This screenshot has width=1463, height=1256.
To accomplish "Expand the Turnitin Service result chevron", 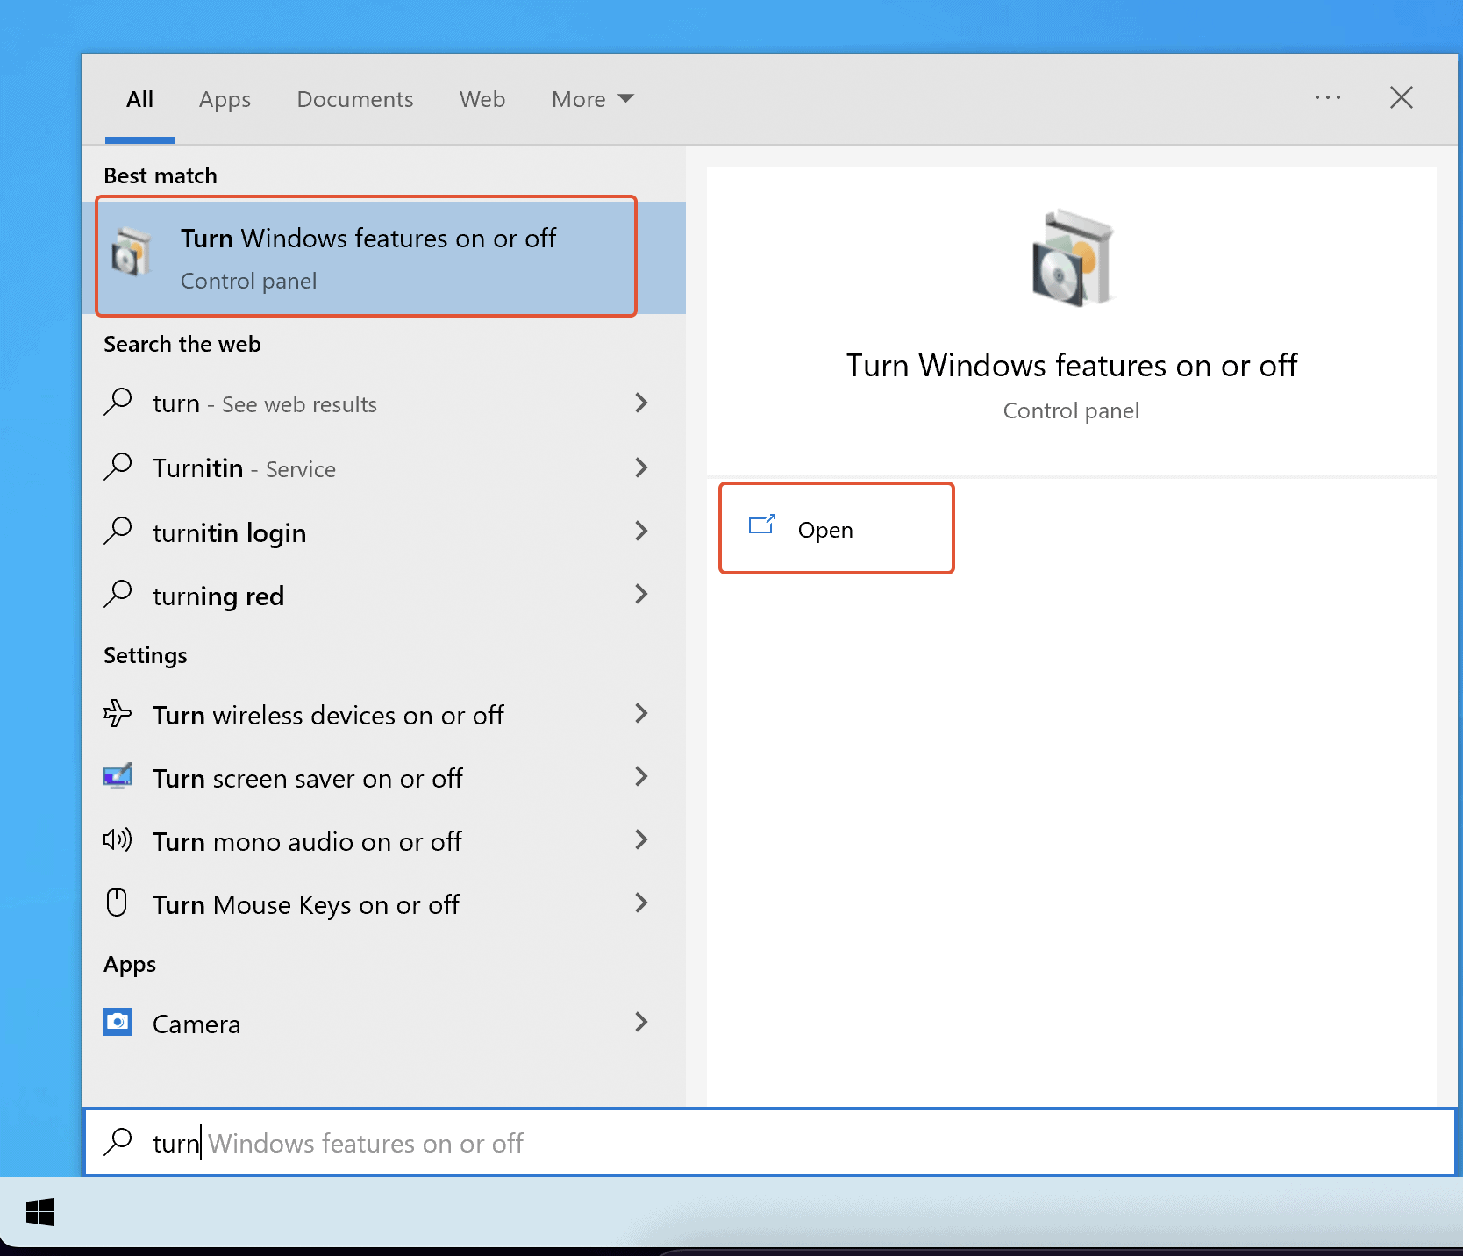I will click(641, 467).
